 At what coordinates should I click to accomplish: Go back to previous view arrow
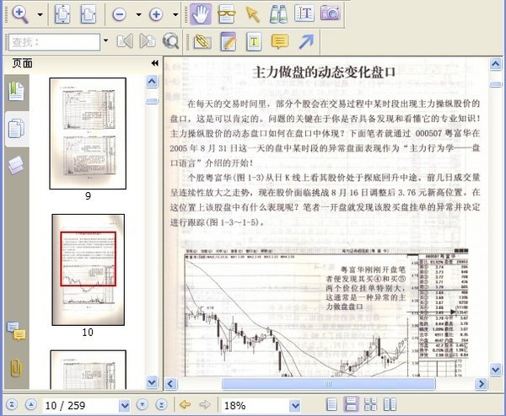[185, 404]
